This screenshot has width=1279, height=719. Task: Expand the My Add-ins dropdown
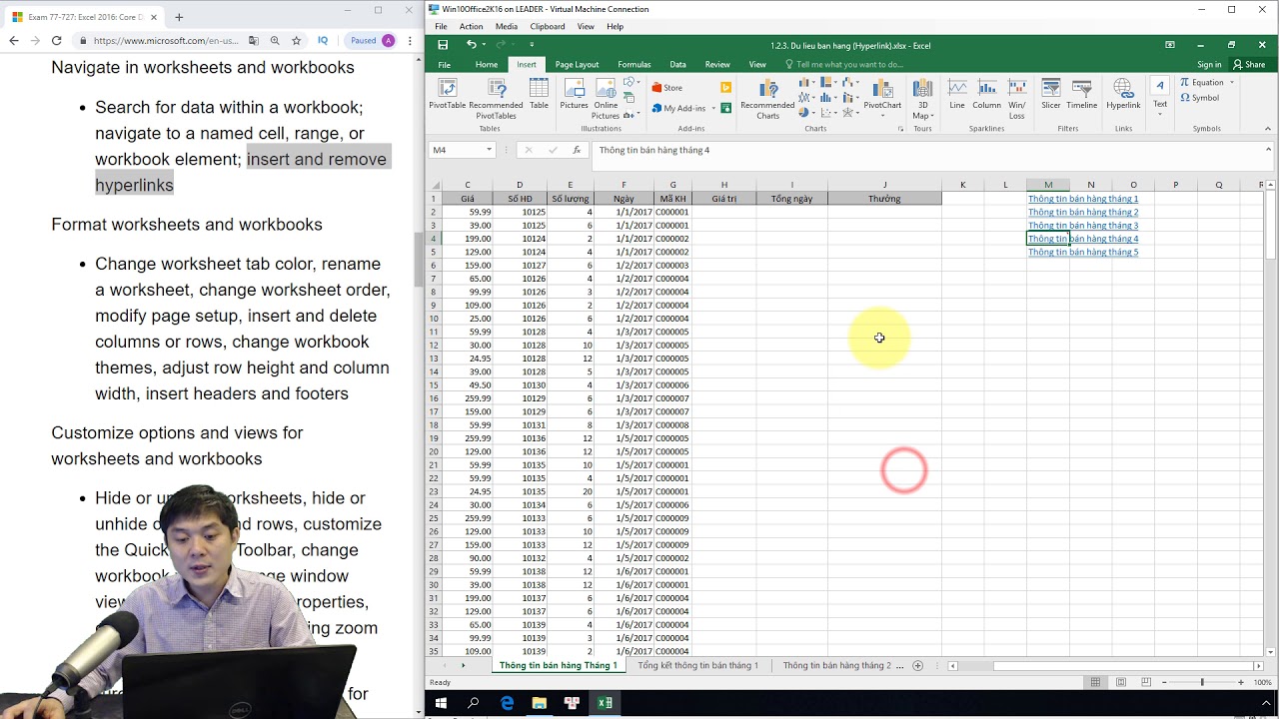(x=712, y=108)
